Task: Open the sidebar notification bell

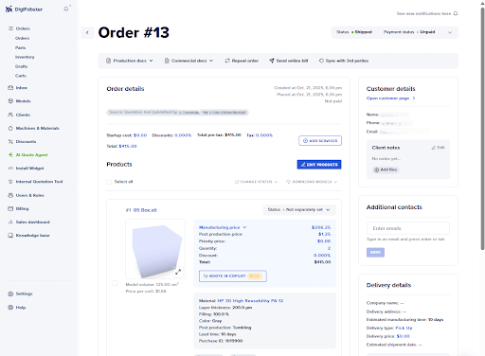Action: tap(66, 9)
